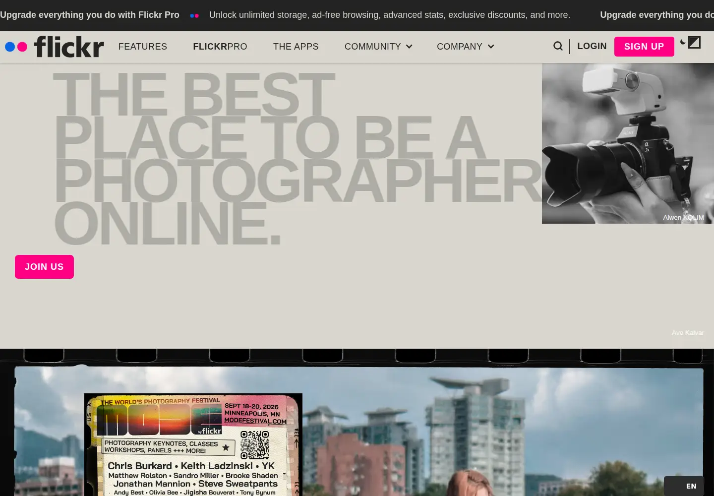
Task: Click the MODE festival poster
Action: point(193,444)
